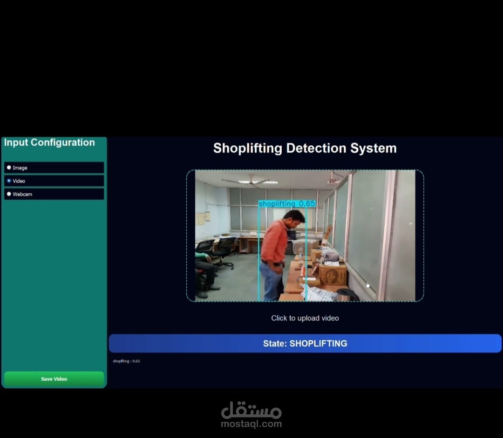Click the 'State: SHOPLIFTING' status banner
The height and width of the screenshot is (438, 503).
305,344
